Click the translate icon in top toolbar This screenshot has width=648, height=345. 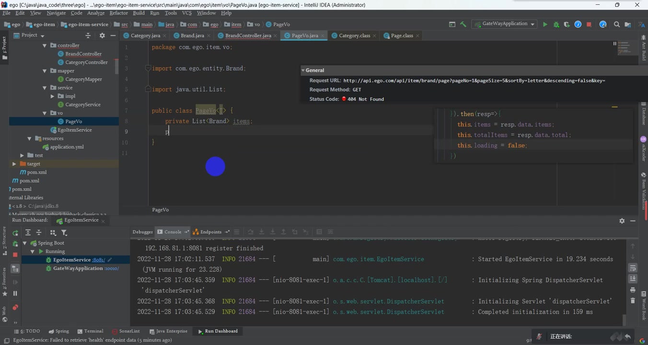click(x=642, y=24)
